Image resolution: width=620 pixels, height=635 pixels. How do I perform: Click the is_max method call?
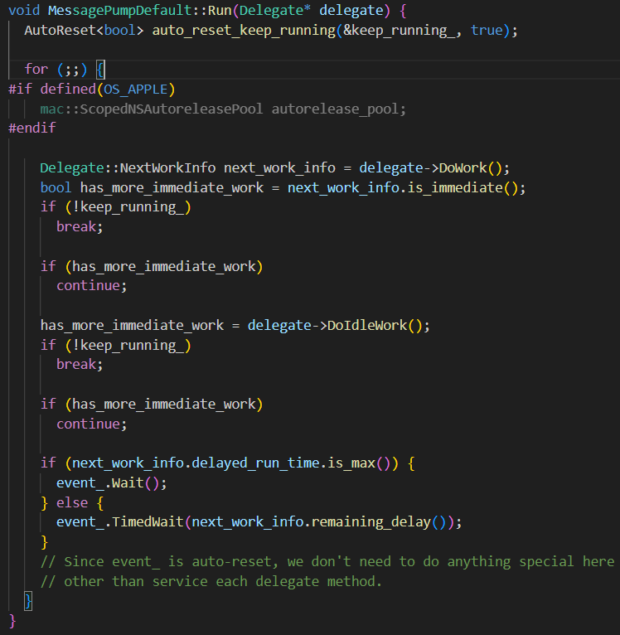click(351, 463)
